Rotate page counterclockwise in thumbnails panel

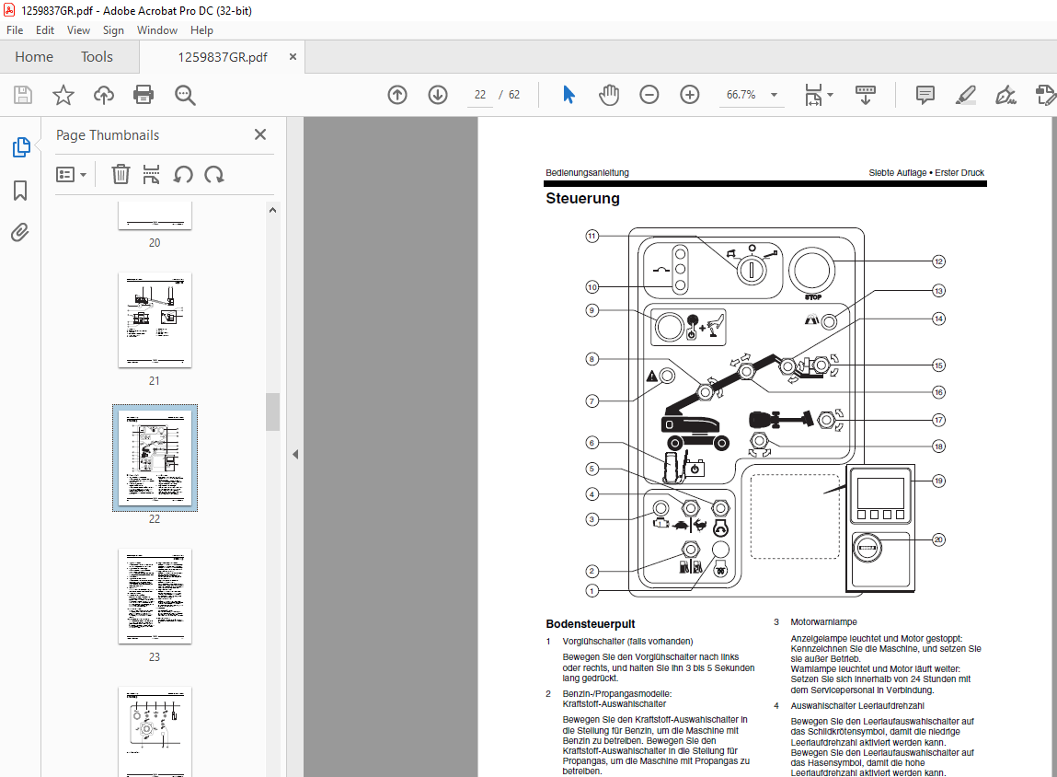coord(183,175)
